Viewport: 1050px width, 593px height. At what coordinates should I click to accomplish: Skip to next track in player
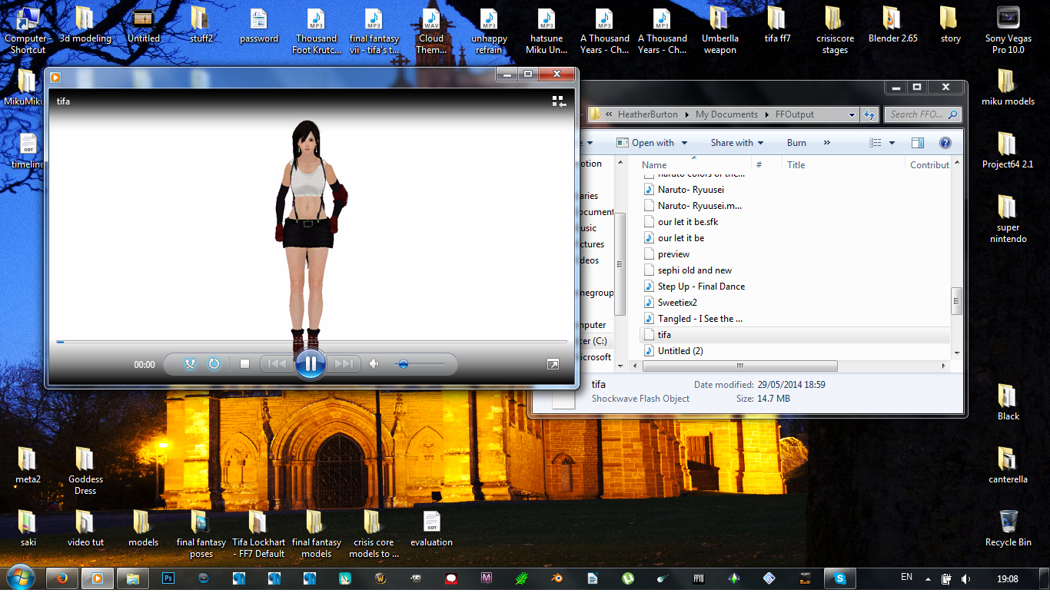344,364
